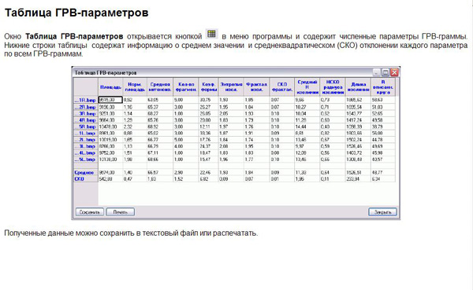Click the Сохранить button
Screen dimensions: 473x290
(x=90, y=211)
